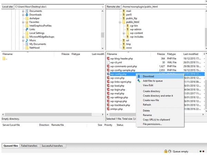This screenshot has height=155, width=207.
Task: Click the parent directory folder icon in local list
Action: pos(4,58)
